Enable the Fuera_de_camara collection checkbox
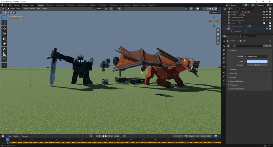Image resolution: width=273 pixels, height=147 pixels. tap(264, 20)
